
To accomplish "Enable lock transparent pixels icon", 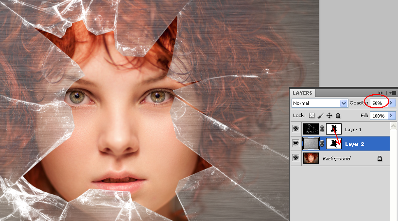I will pyautogui.click(x=311, y=116).
